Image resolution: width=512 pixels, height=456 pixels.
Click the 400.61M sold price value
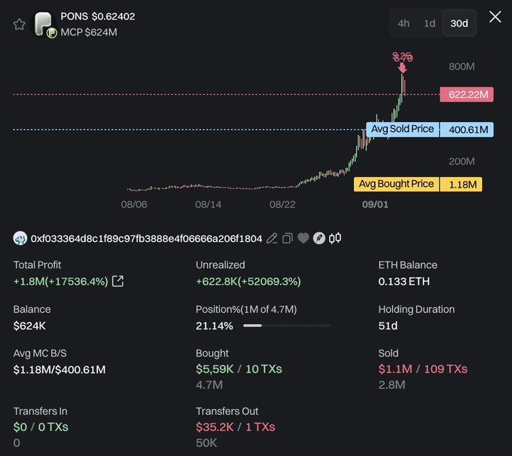click(467, 130)
